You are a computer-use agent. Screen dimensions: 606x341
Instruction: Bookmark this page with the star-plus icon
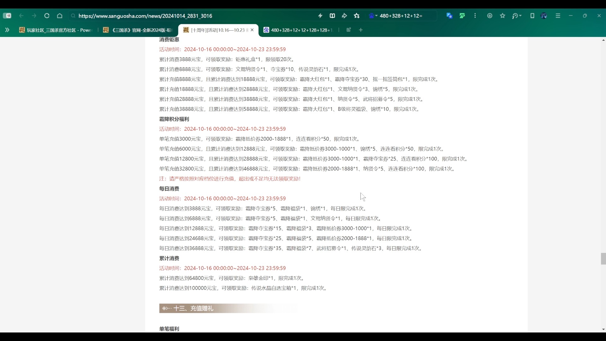[357, 16]
